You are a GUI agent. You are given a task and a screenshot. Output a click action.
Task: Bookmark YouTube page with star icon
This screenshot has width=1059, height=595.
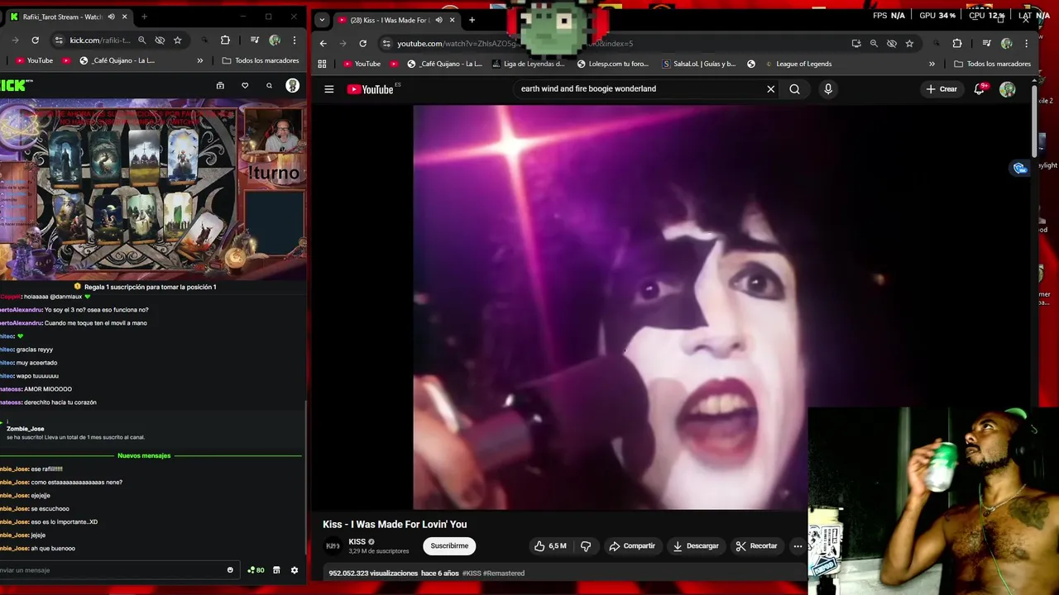(x=909, y=44)
